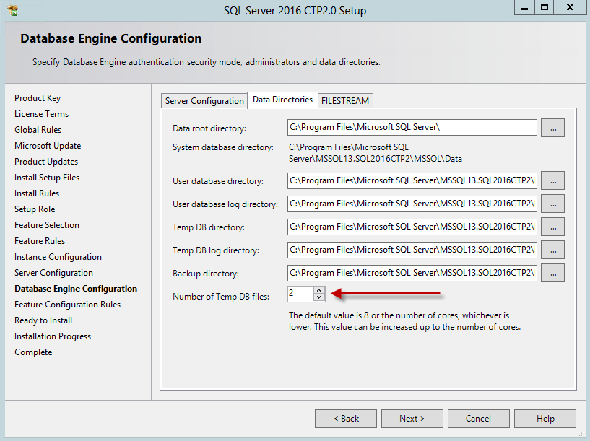Click the Backup directory path field
590x441 pixels.
pyautogui.click(x=412, y=273)
